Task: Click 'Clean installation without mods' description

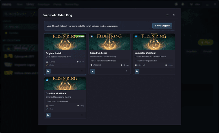Action: click(58, 57)
